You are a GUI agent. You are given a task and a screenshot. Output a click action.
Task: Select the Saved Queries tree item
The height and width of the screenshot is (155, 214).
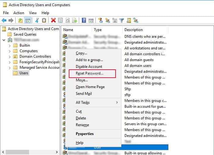pyautogui.click(x=25, y=34)
